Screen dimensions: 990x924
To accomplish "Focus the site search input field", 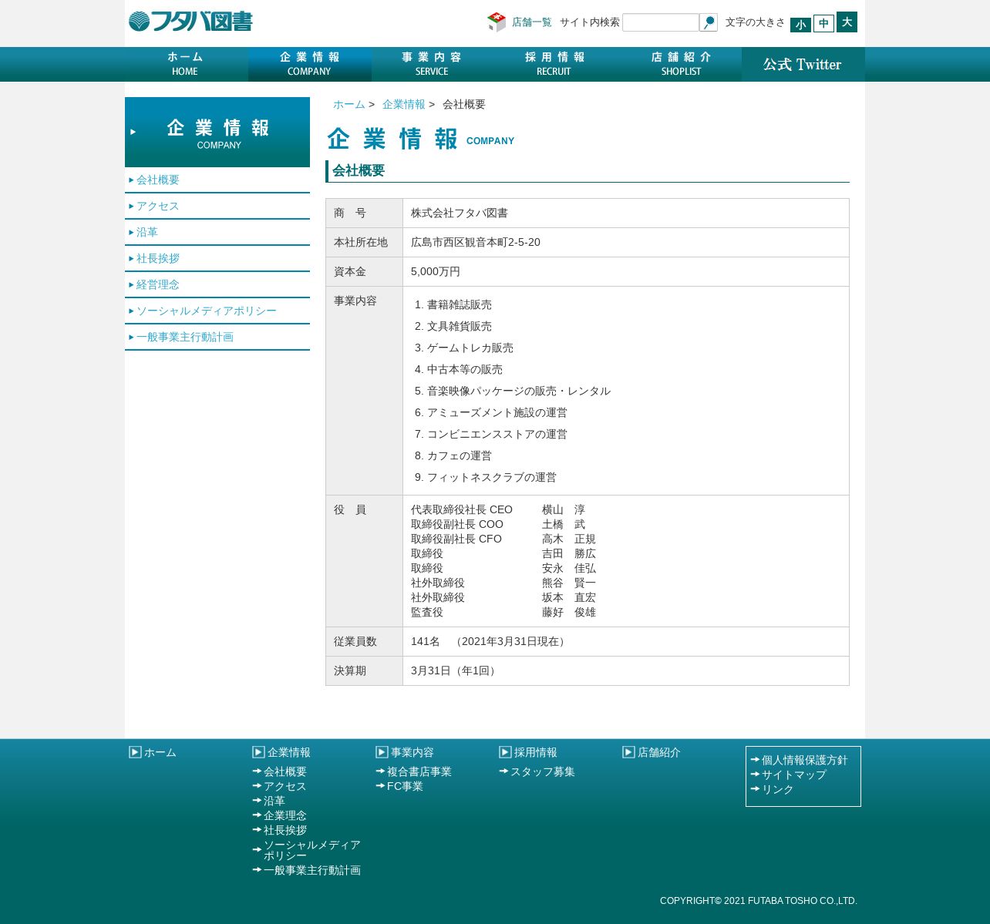I will [661, 22].
